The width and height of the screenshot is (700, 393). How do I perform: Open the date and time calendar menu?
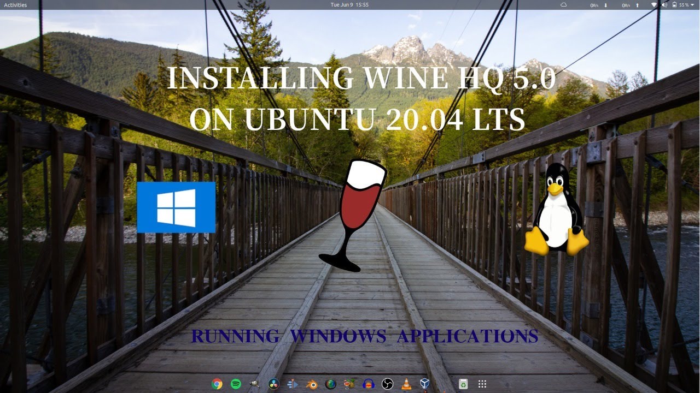point(350,4)
